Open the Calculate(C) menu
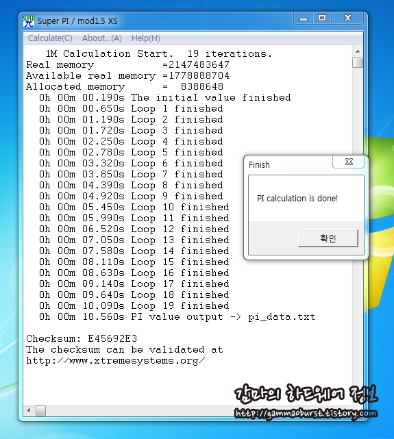The image size is (394, 439). (50, 38)
